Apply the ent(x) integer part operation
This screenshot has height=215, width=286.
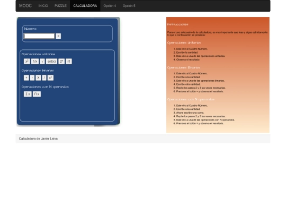tap(51, 62)
